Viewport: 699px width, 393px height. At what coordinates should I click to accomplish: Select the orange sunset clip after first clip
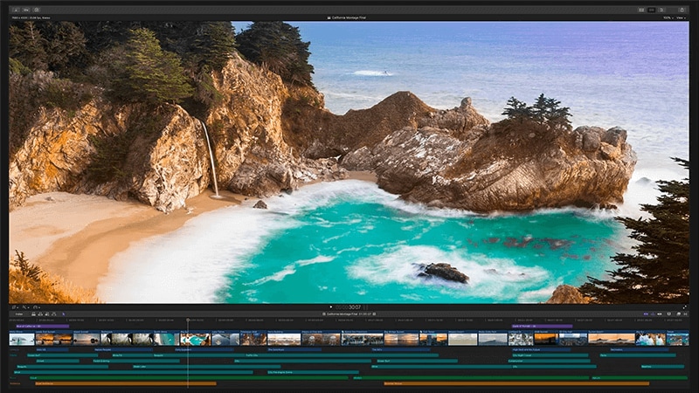point(53,339)
